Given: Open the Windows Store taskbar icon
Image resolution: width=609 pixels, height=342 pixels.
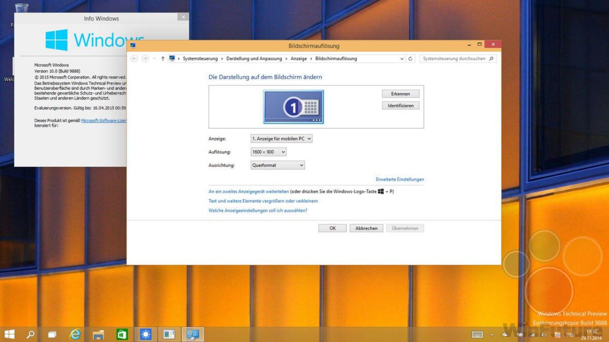Looking at the screenshot, I should tap(122, 334).
